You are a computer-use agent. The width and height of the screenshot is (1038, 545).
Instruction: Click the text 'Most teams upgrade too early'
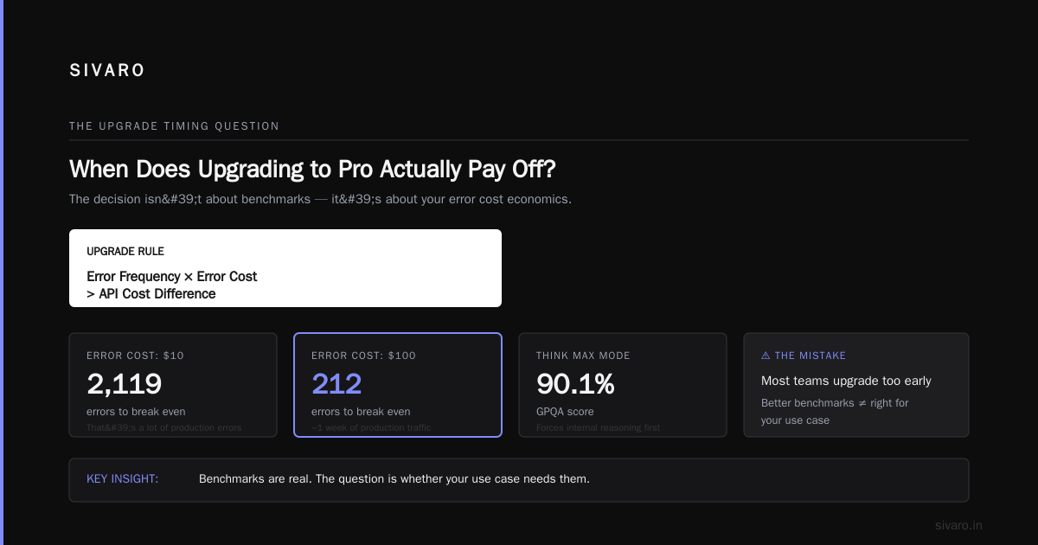pyautogui.click(x=846, y=381)
